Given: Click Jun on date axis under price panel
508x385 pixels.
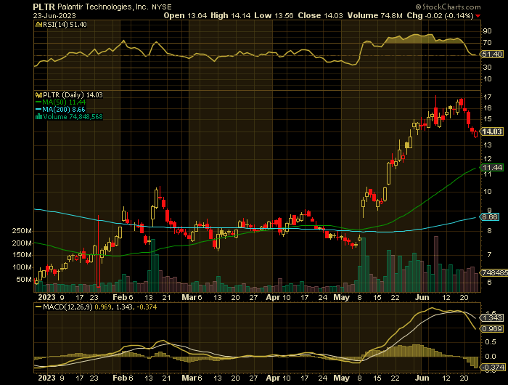Looking at the screenshot, I should point(422,297).
